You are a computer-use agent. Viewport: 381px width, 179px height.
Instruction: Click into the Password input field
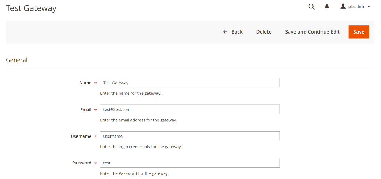[189, 163]
